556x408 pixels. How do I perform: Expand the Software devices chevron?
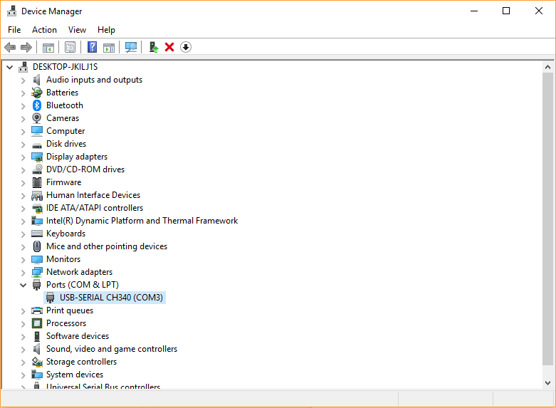pos(23,336)
